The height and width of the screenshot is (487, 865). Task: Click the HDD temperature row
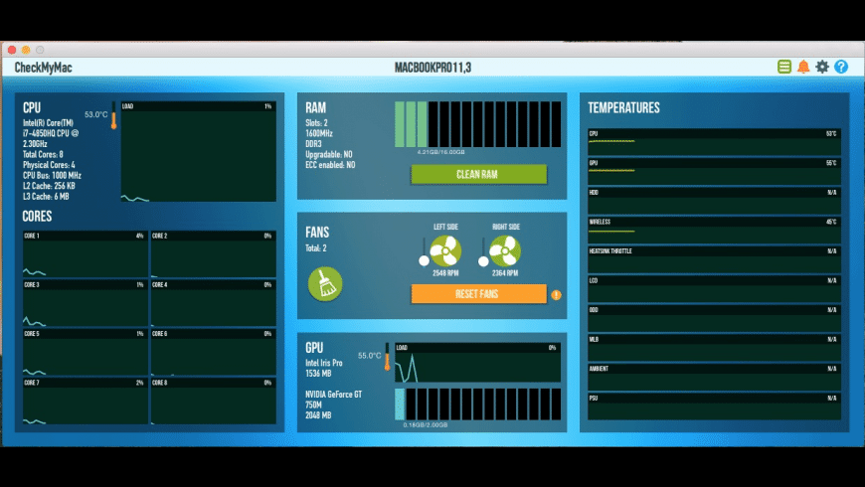(714, 201)
